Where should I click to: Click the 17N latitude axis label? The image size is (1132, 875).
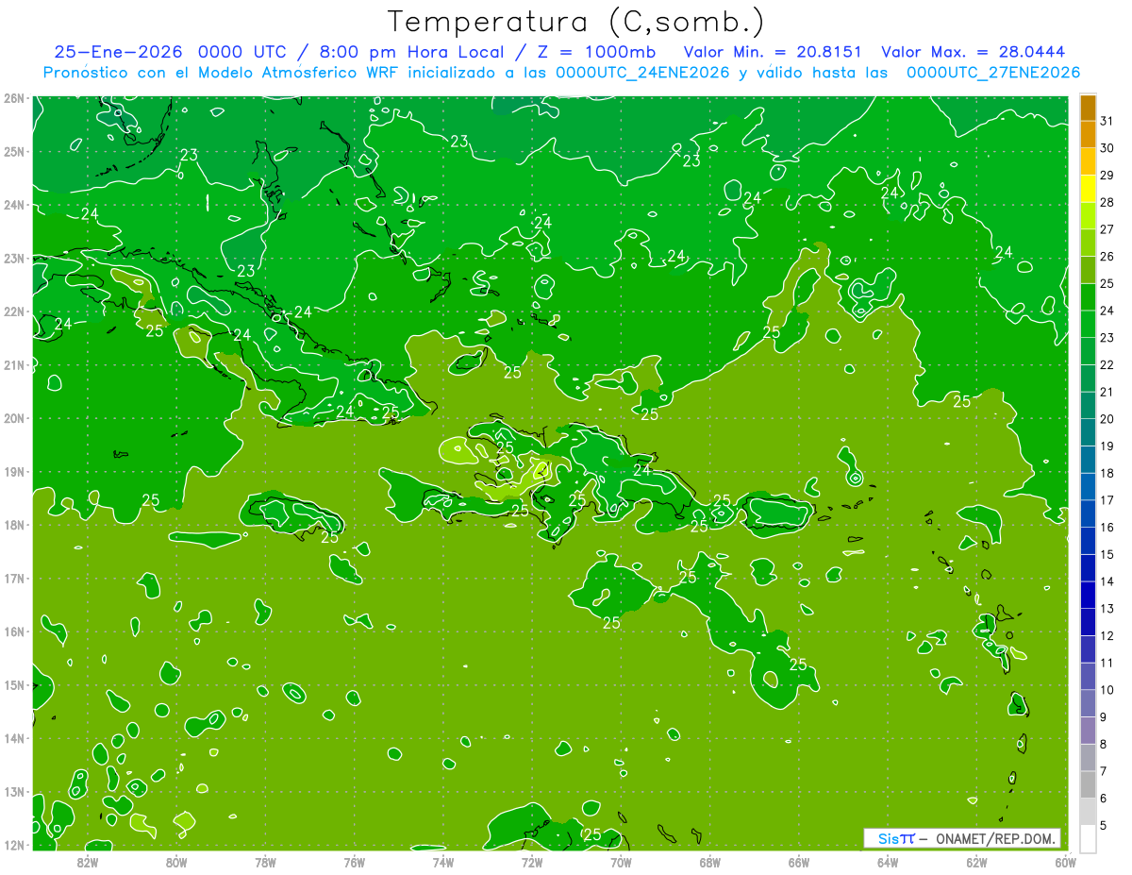pos(14,578)
